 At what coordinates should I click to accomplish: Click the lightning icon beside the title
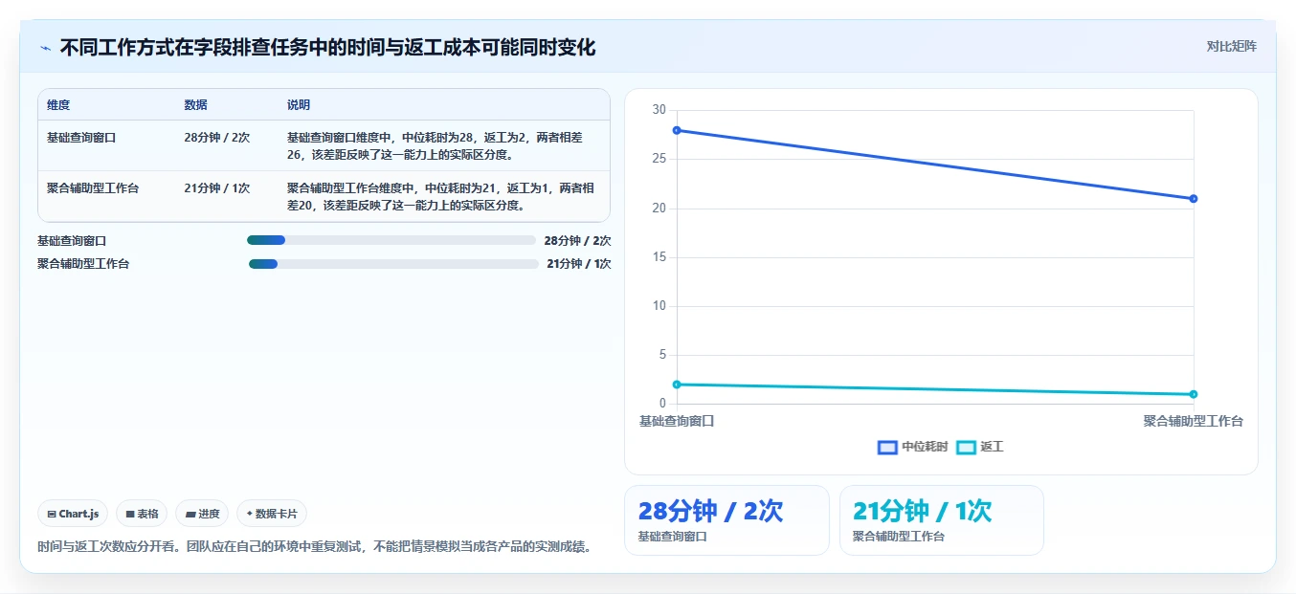45,47
